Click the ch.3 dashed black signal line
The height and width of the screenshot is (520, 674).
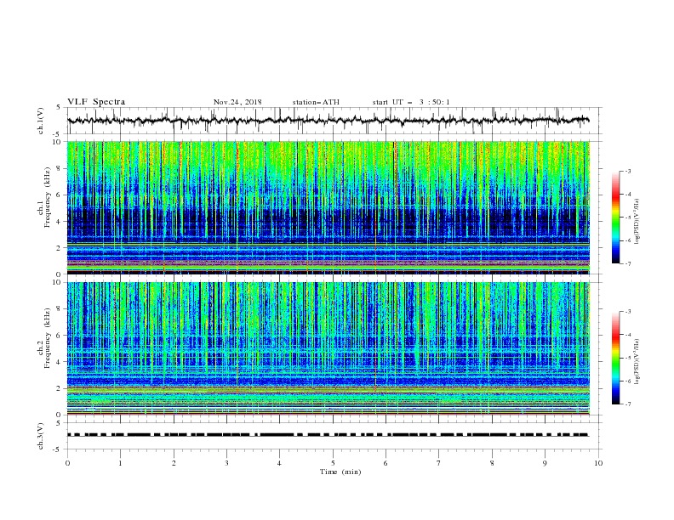pyautogui.click(x=328, y=435)
